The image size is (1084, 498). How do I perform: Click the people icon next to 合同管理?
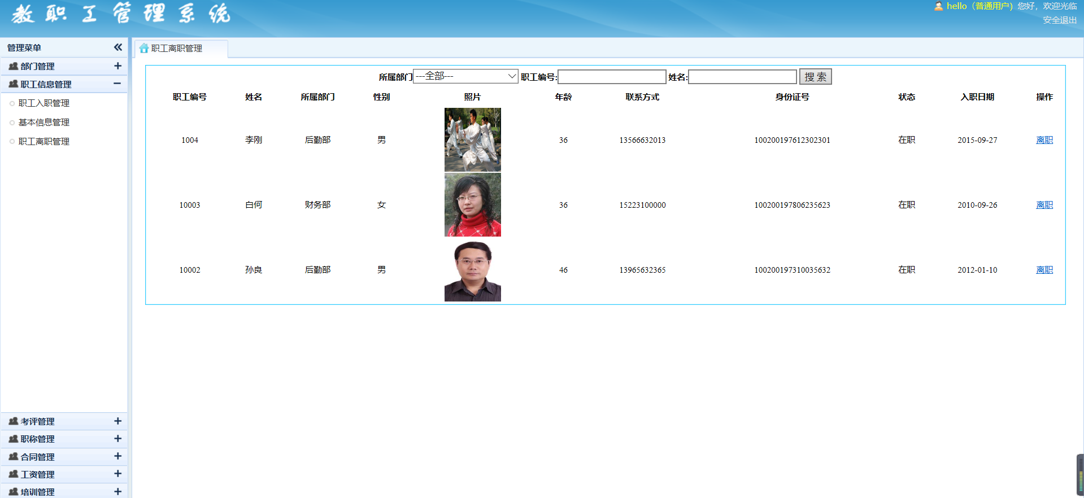click(13, 457)
